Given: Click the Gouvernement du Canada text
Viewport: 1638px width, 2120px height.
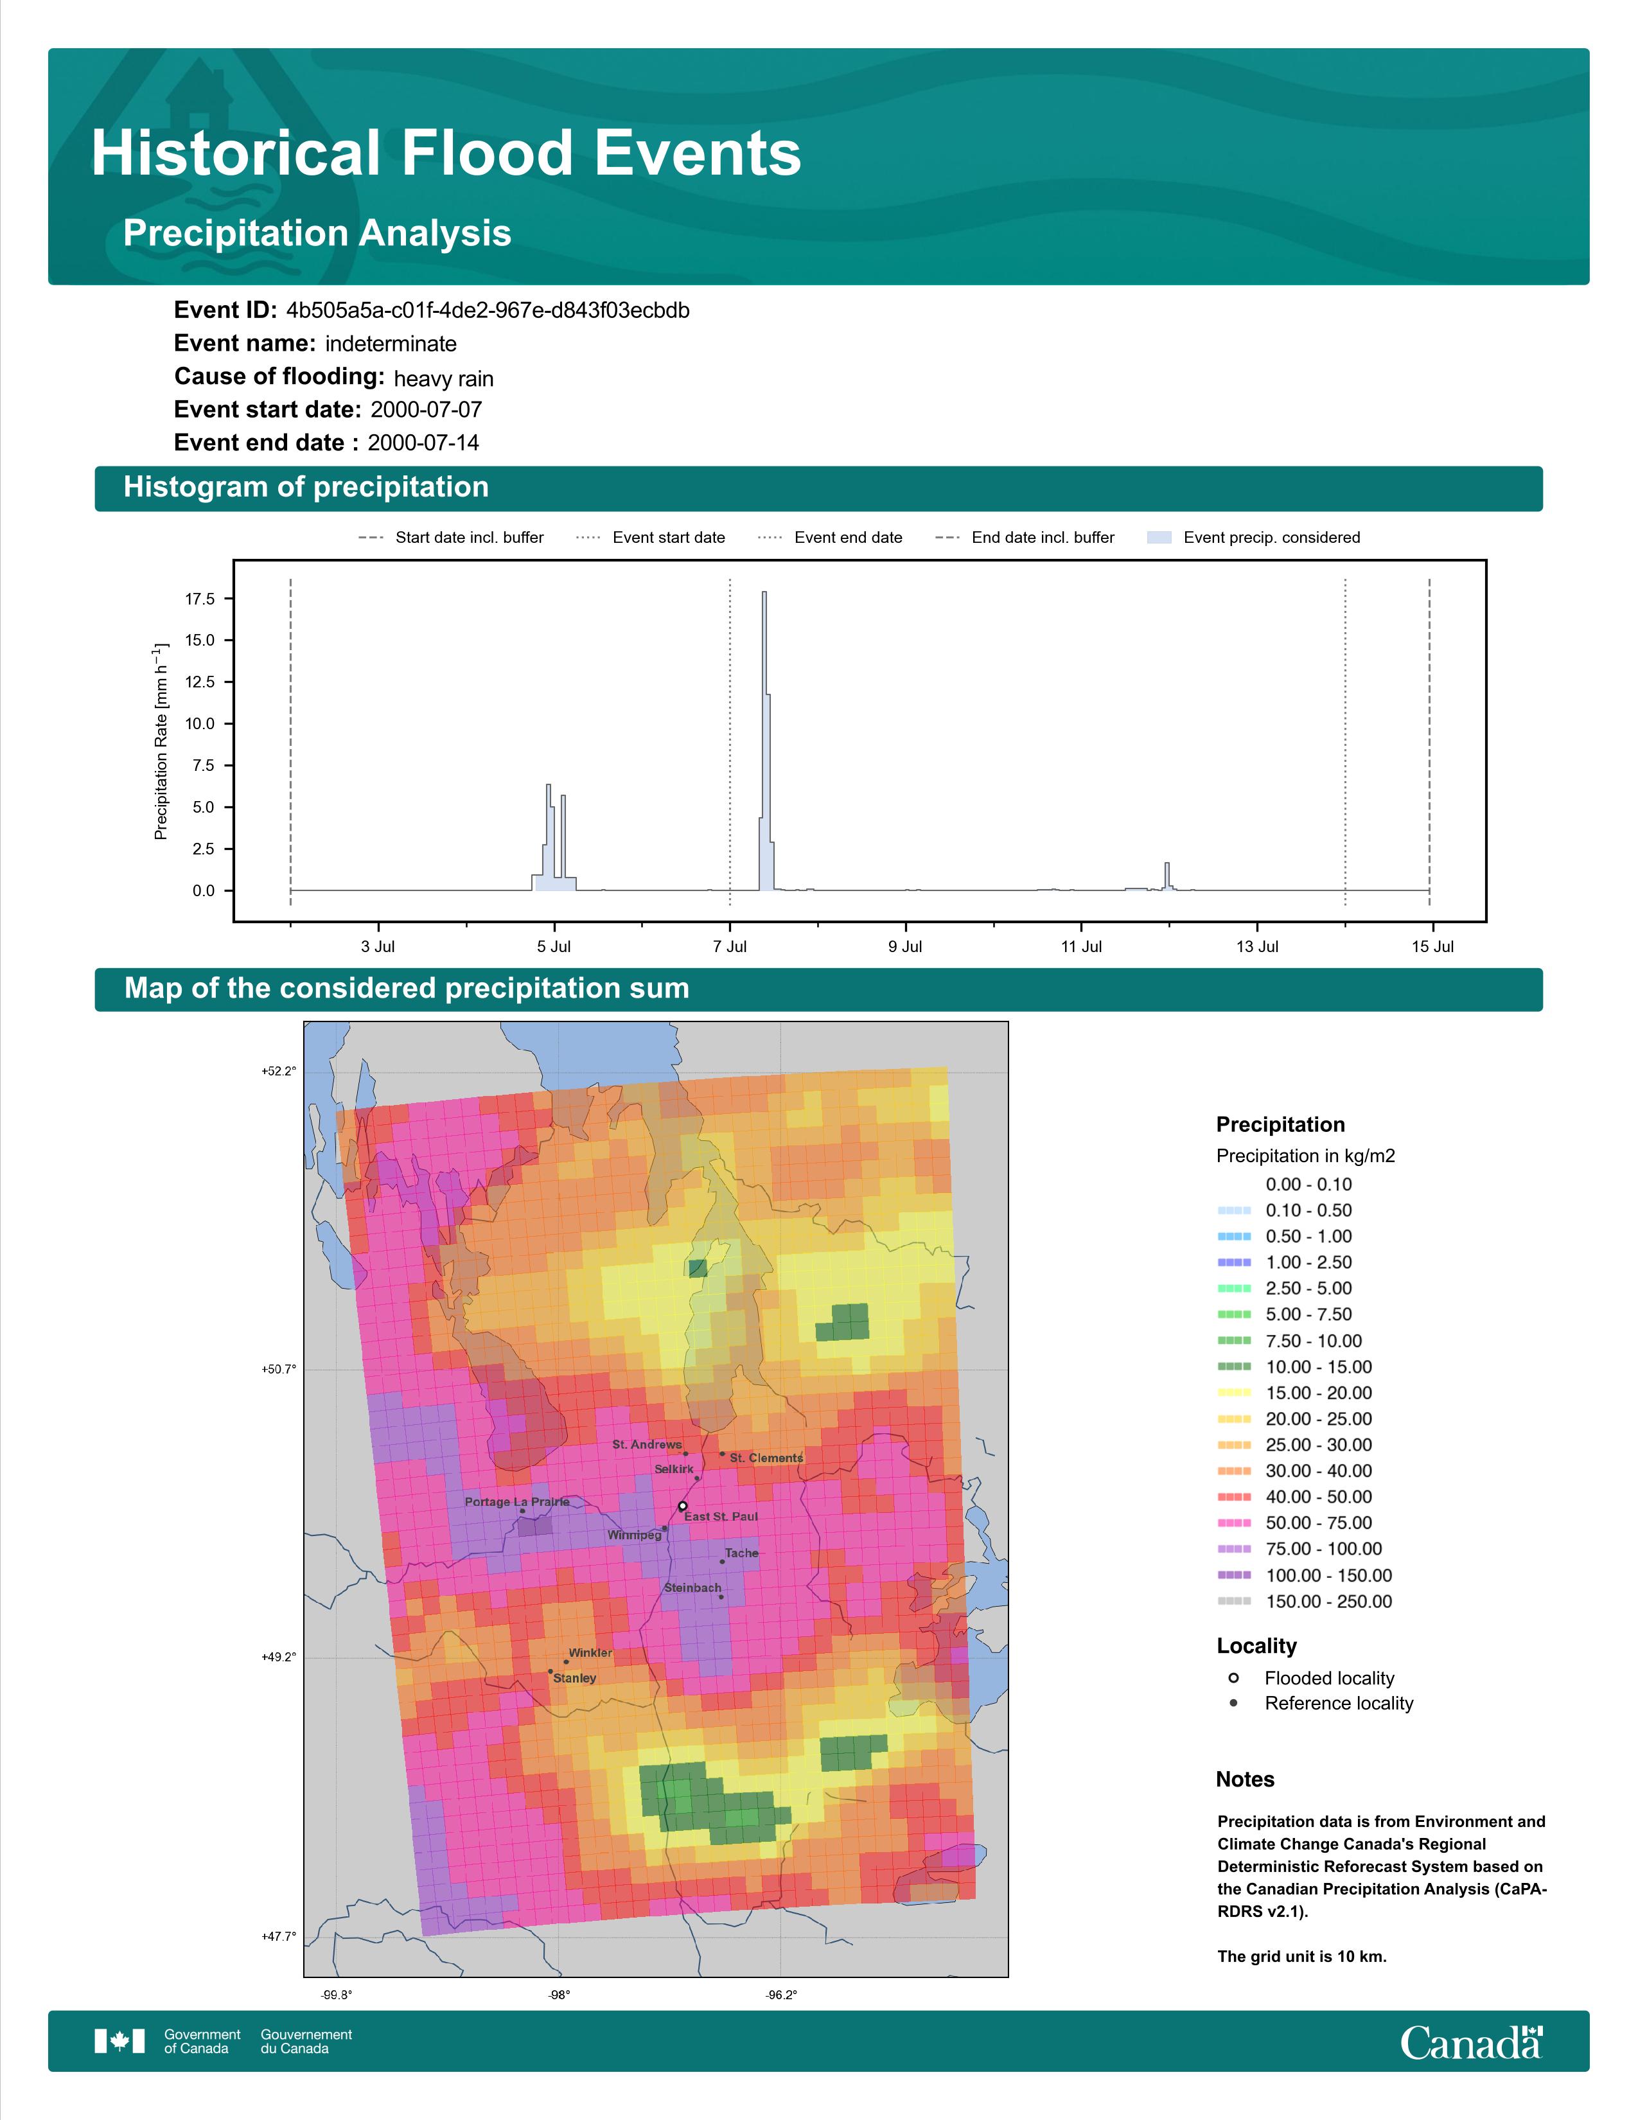Looking at the screenshot, I should click(x=306, y=2042).
